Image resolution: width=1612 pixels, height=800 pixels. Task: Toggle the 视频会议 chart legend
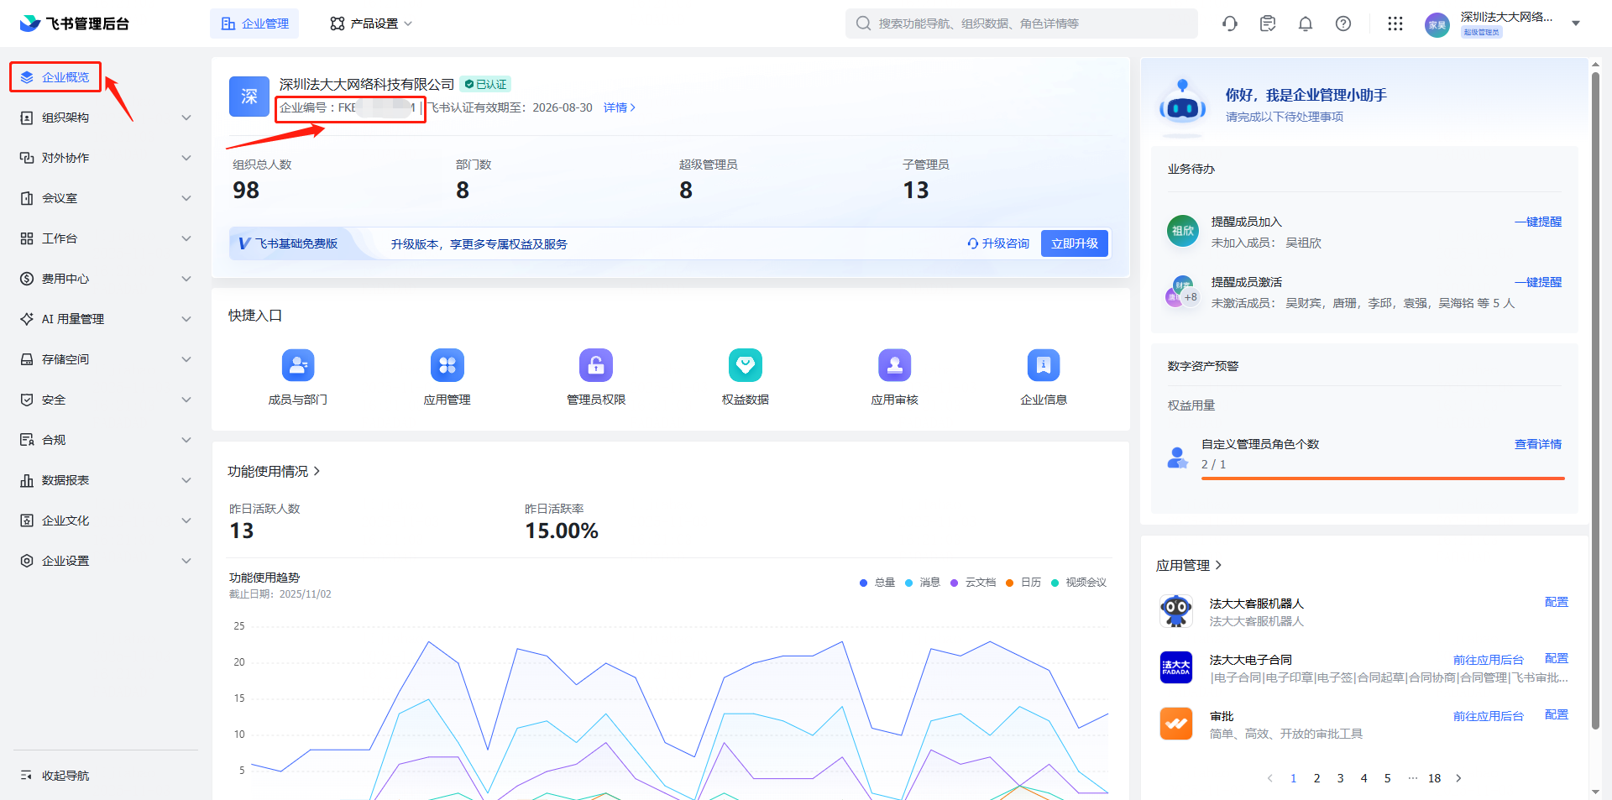coord(1079,583)
